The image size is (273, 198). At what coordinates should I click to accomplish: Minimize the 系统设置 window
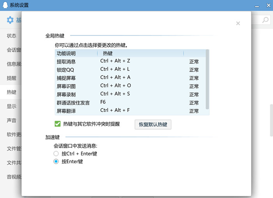click(257, 7)
